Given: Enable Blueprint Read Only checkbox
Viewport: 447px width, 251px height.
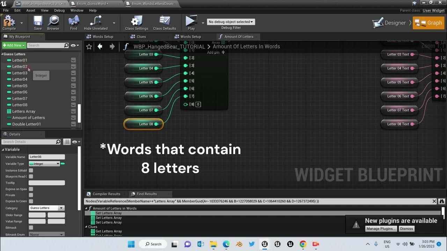Looking at the screenshot, I should (x=31, y=176).
